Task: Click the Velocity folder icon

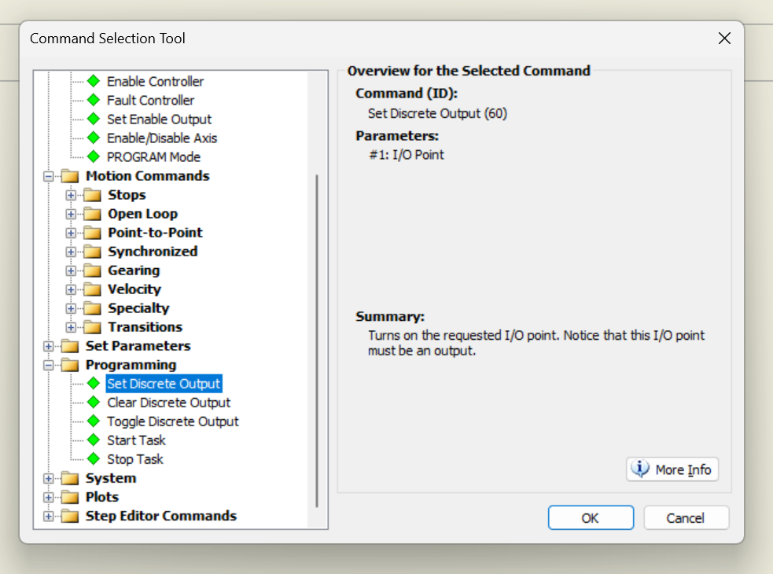Action: coord(92,289)
